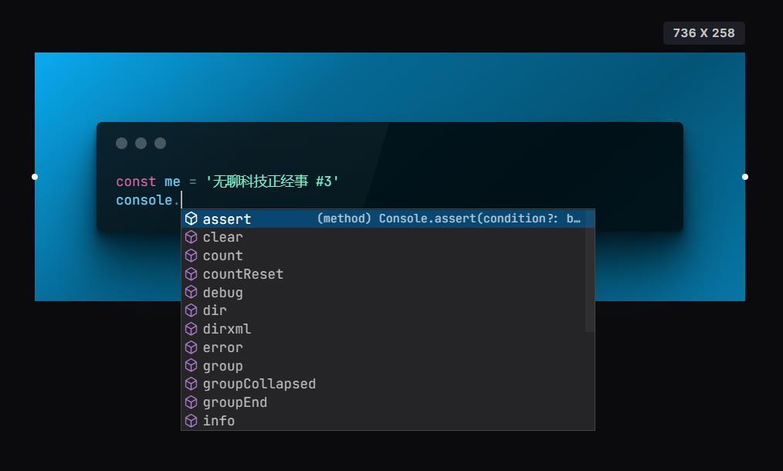The width and height of the screenshot is (783, 471).
Task: Click the first gray window dot
Action: click(121, 144)
